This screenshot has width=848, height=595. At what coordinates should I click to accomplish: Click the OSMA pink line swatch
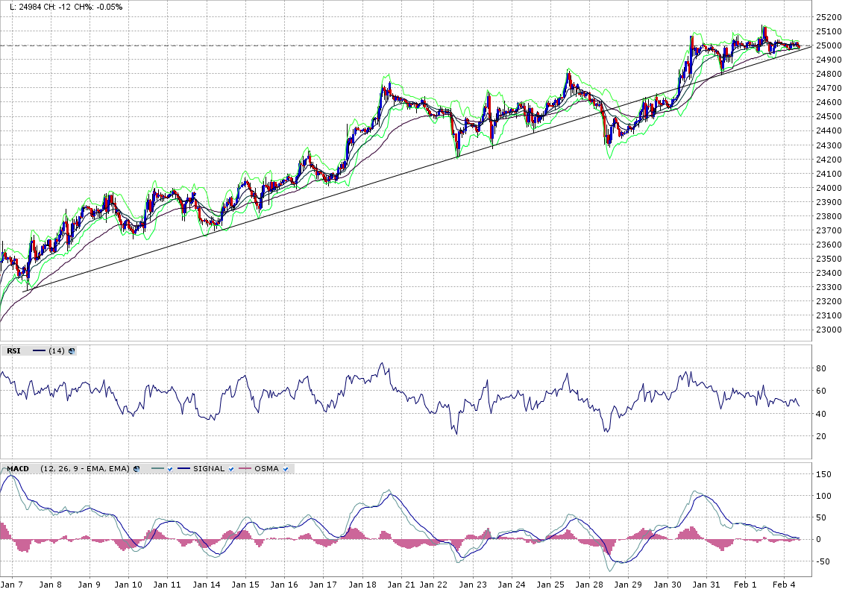pyautogui.click(x=245, y=469)
